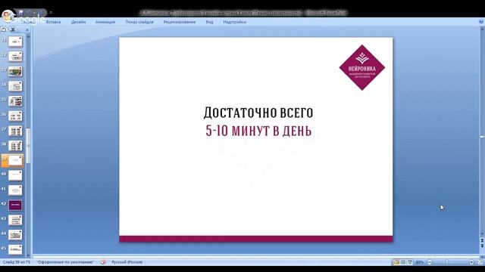Click the thumbnail pane scrollbar handle
The image size is (485, 272).
[29, 146]
